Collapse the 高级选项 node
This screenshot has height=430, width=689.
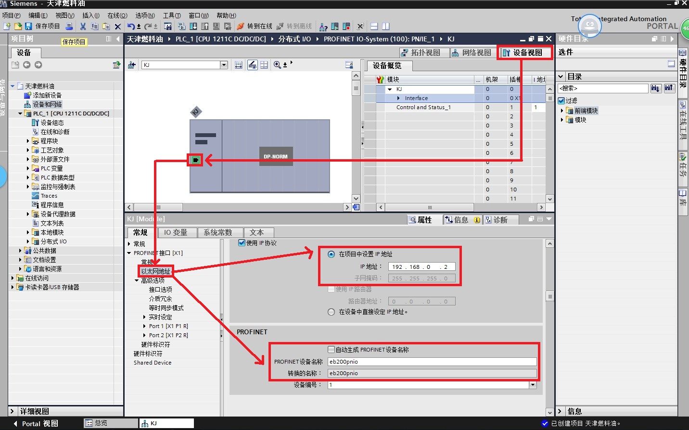coord(137,280)
